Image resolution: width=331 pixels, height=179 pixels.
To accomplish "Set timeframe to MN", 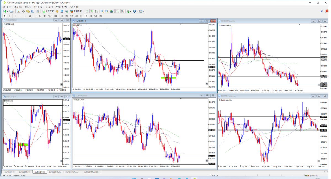I will [x=100, y=16].
